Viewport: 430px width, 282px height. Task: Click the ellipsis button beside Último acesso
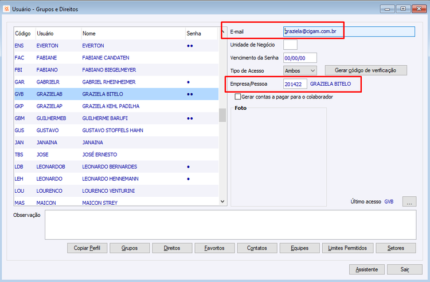tap(409, 201)
